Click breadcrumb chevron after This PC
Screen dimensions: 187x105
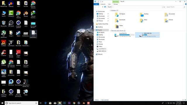point(113,7)
